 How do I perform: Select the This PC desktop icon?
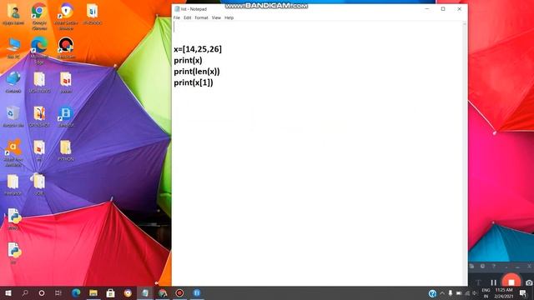point(13,48)
